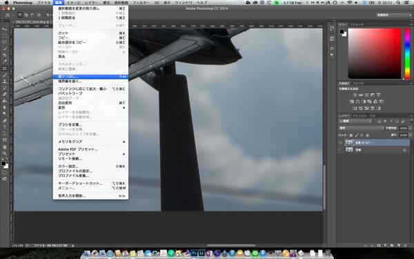Toggle pixel layer filter in Layers panel
The width and height of the screenshot is (414, 259).
point(379,122)
